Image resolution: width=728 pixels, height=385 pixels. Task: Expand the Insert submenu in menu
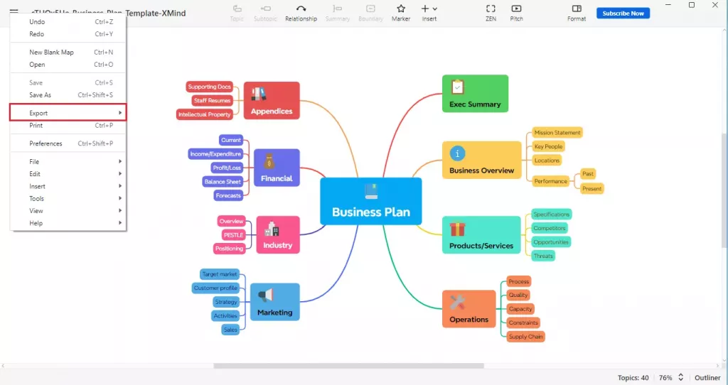pos(68,187)
